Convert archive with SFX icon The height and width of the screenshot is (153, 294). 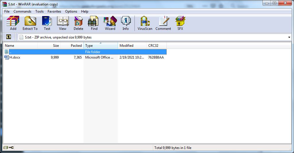click(180, 23)
